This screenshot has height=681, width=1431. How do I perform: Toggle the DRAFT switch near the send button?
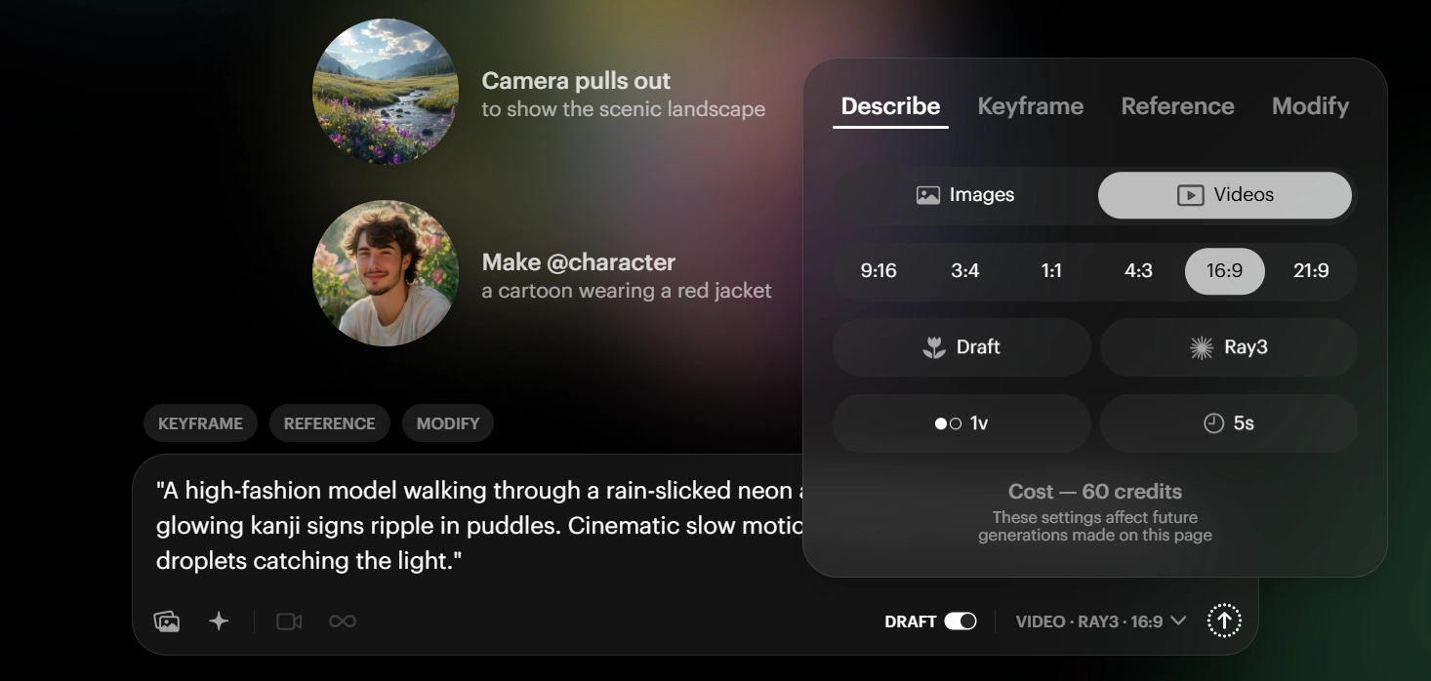click(961, 620)
